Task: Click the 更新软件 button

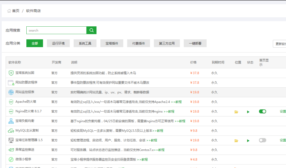Action: (x=280, y=44)
